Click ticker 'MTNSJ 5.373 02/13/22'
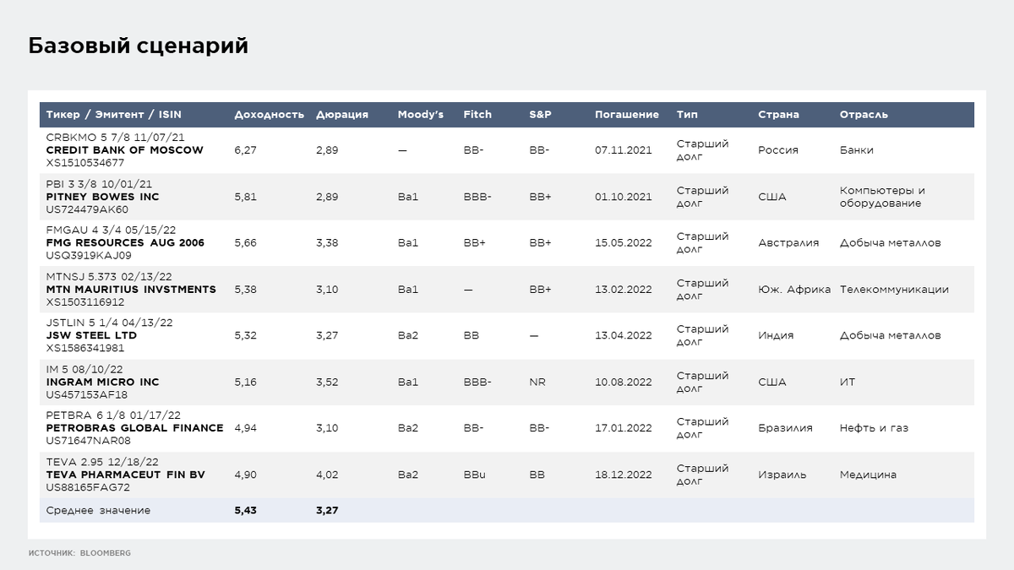1014x570 pixels. coord(110,276)
